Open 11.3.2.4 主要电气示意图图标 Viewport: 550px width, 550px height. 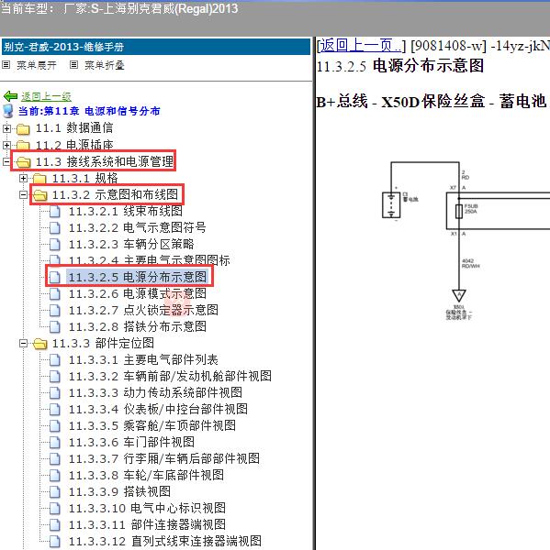tap(149, 260)
